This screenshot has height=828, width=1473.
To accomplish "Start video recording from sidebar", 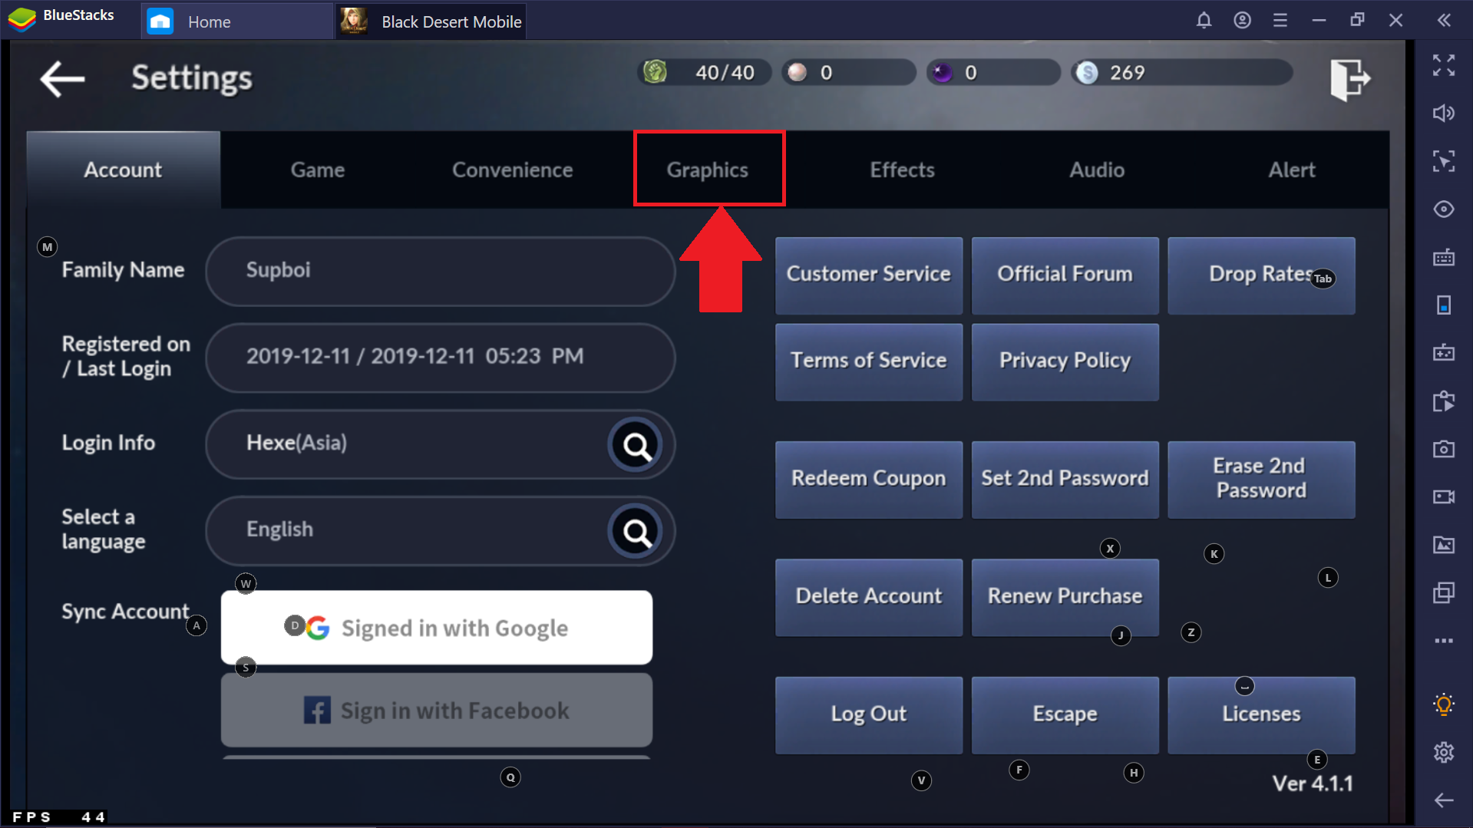I will pyautogui.click(x=1444, y=496).
